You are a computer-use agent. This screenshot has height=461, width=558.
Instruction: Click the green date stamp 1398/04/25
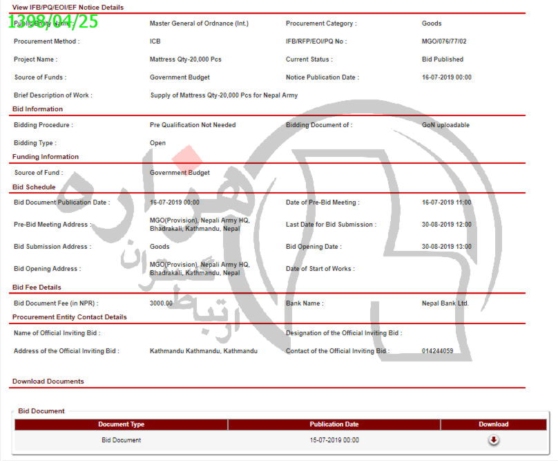click(53, 21)
